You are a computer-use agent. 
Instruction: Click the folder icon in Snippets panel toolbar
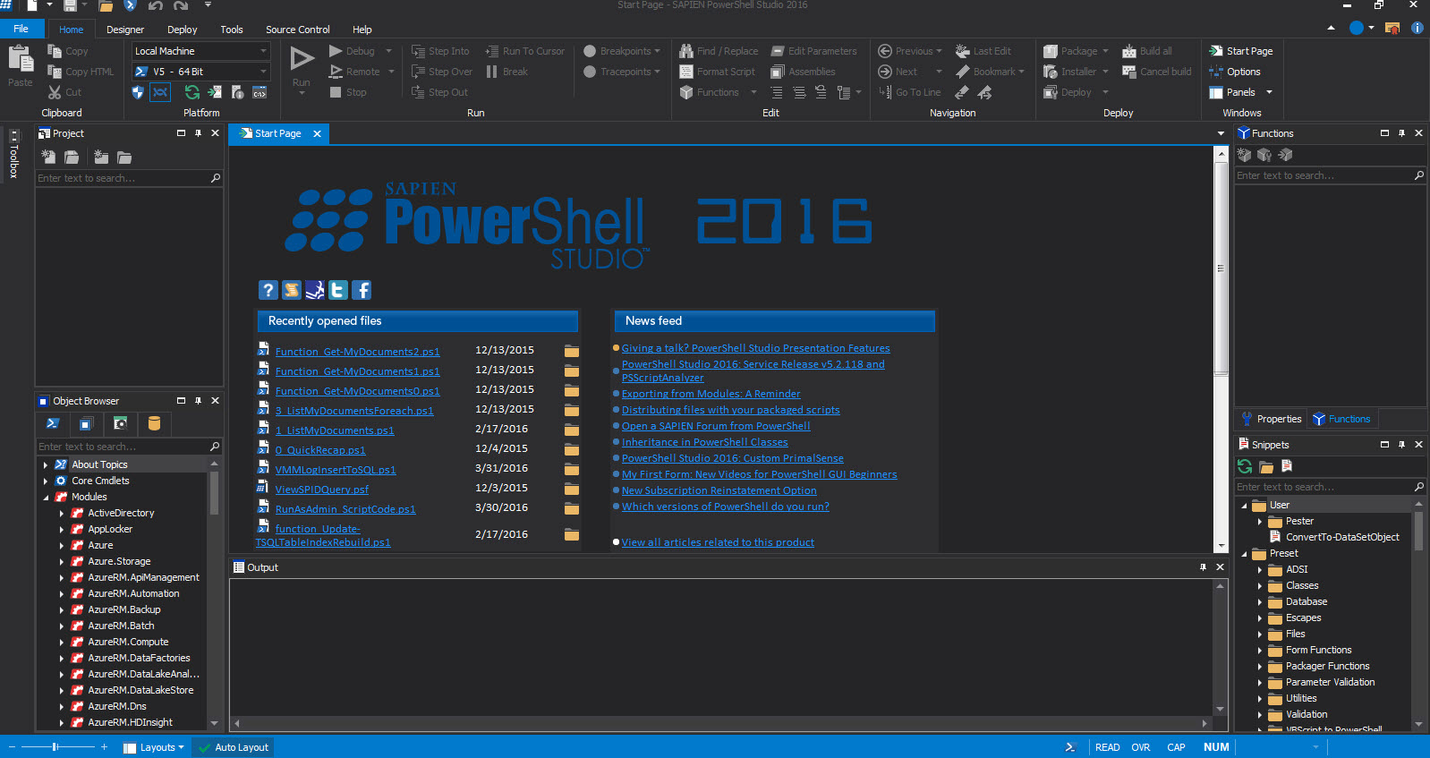click(1265, 466)
